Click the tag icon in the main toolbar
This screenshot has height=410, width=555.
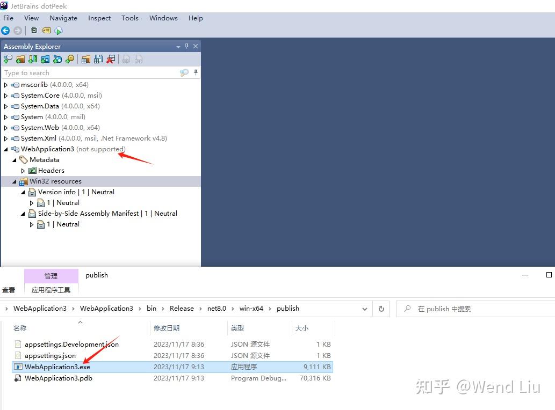click(45, 31)
